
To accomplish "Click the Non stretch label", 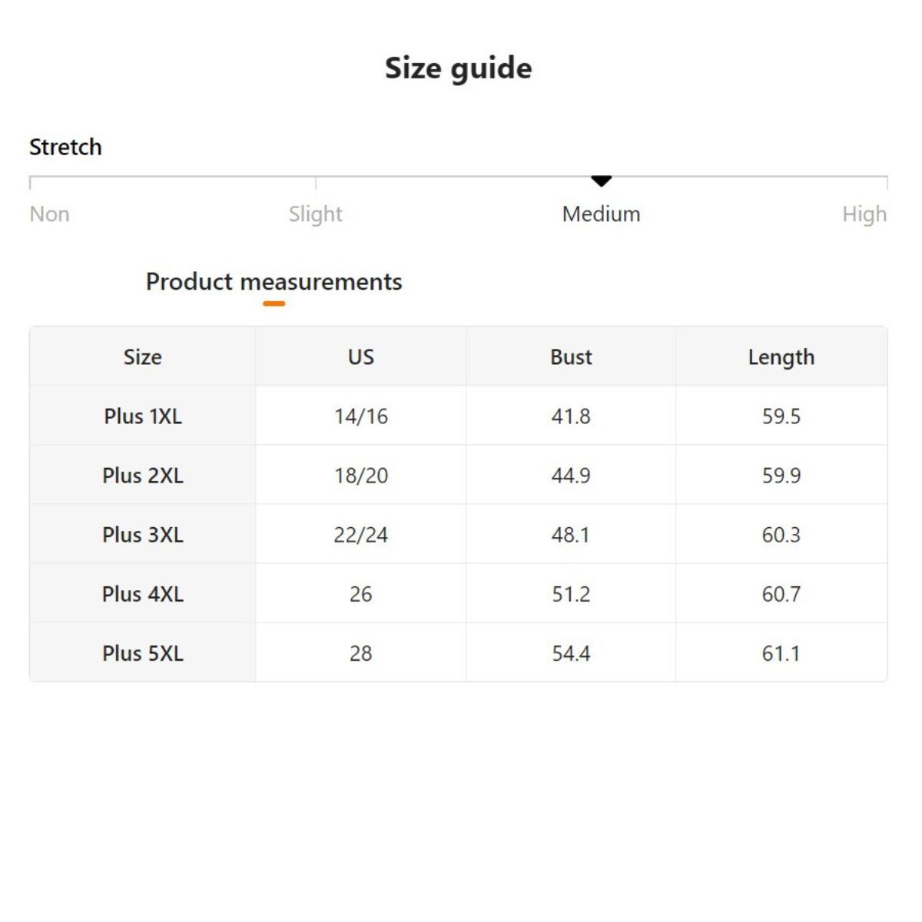I will tap(49, 214).
